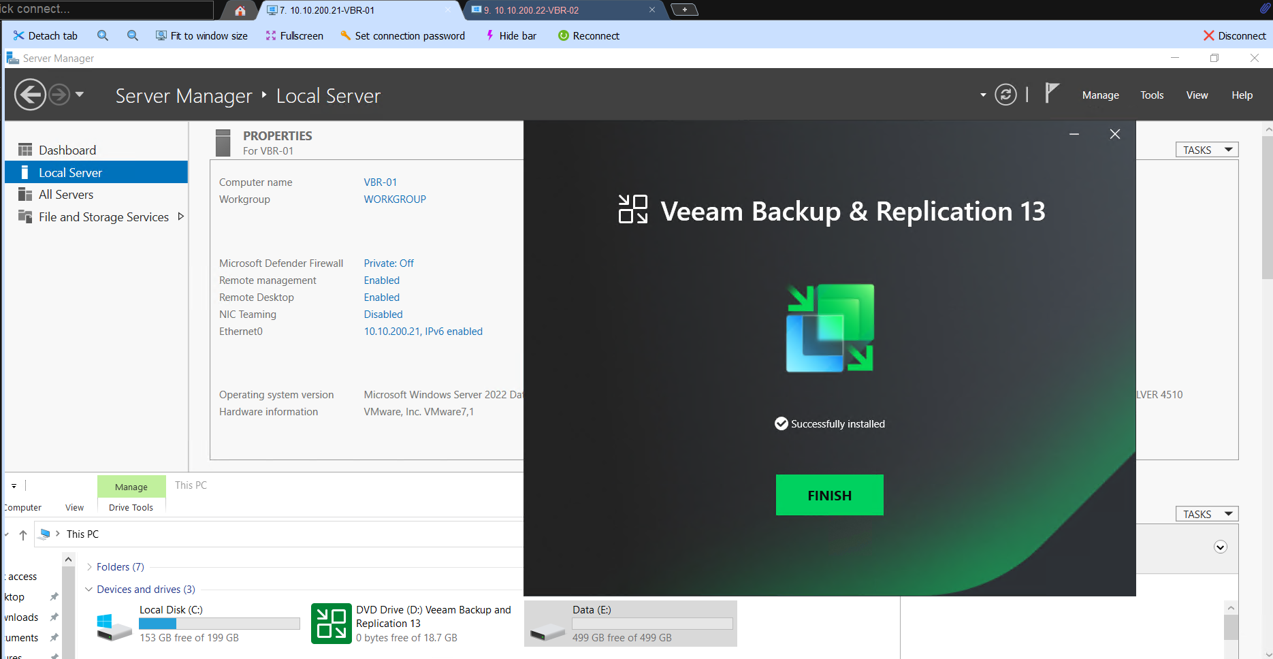Click the Explorer quick access toolbar dropdown
Image resolution: width=1273 pixels, height=659 pixels.
point(14,486)
